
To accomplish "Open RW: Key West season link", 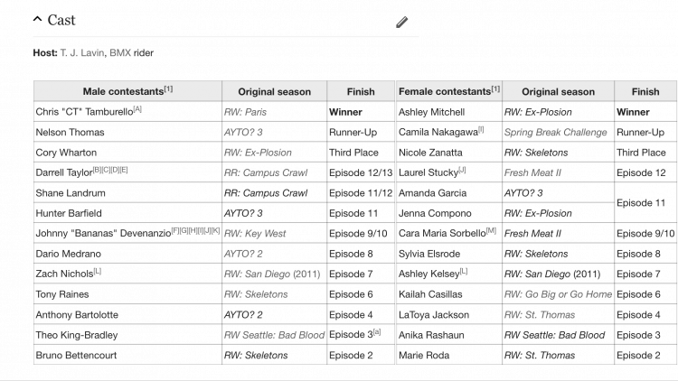I will click(x=255, y=234).
